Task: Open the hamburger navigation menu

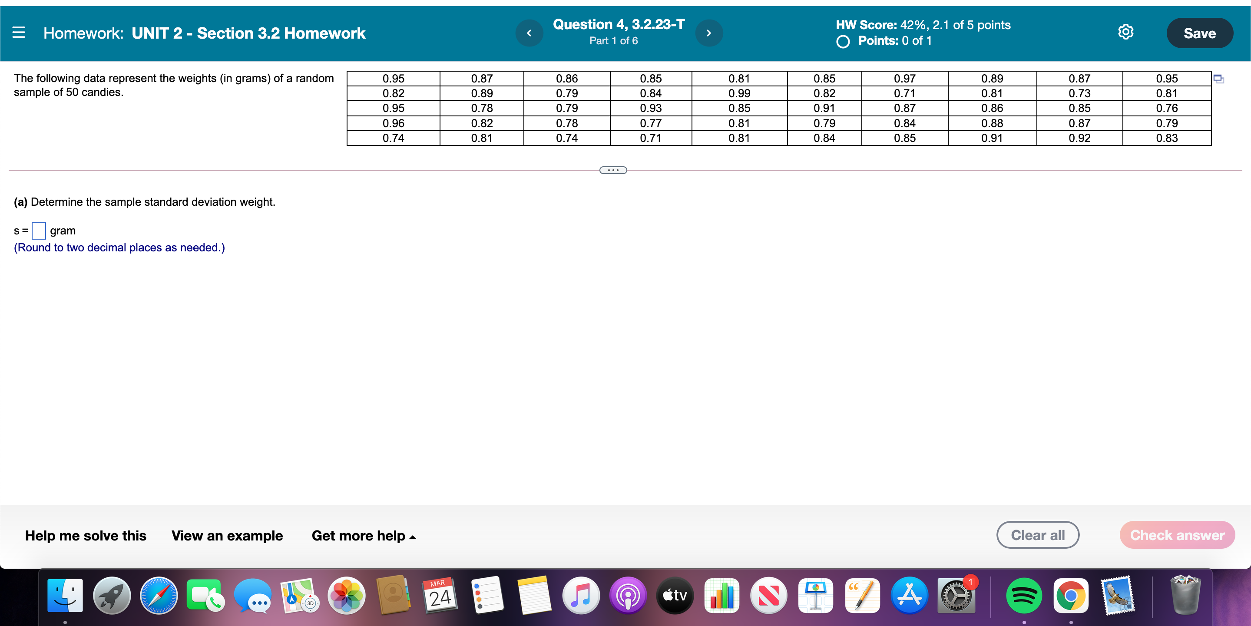Action: [x=19, y=32]
